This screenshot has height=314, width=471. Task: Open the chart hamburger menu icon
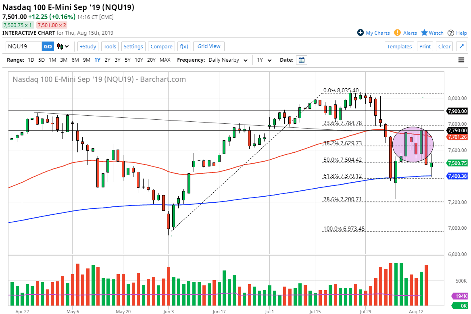tap(461, 60)
